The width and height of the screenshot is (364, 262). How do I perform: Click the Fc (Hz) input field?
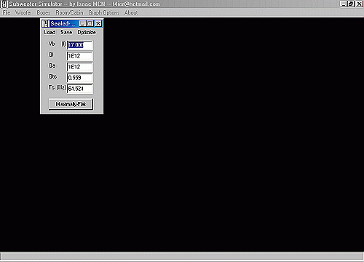(80, 89)
